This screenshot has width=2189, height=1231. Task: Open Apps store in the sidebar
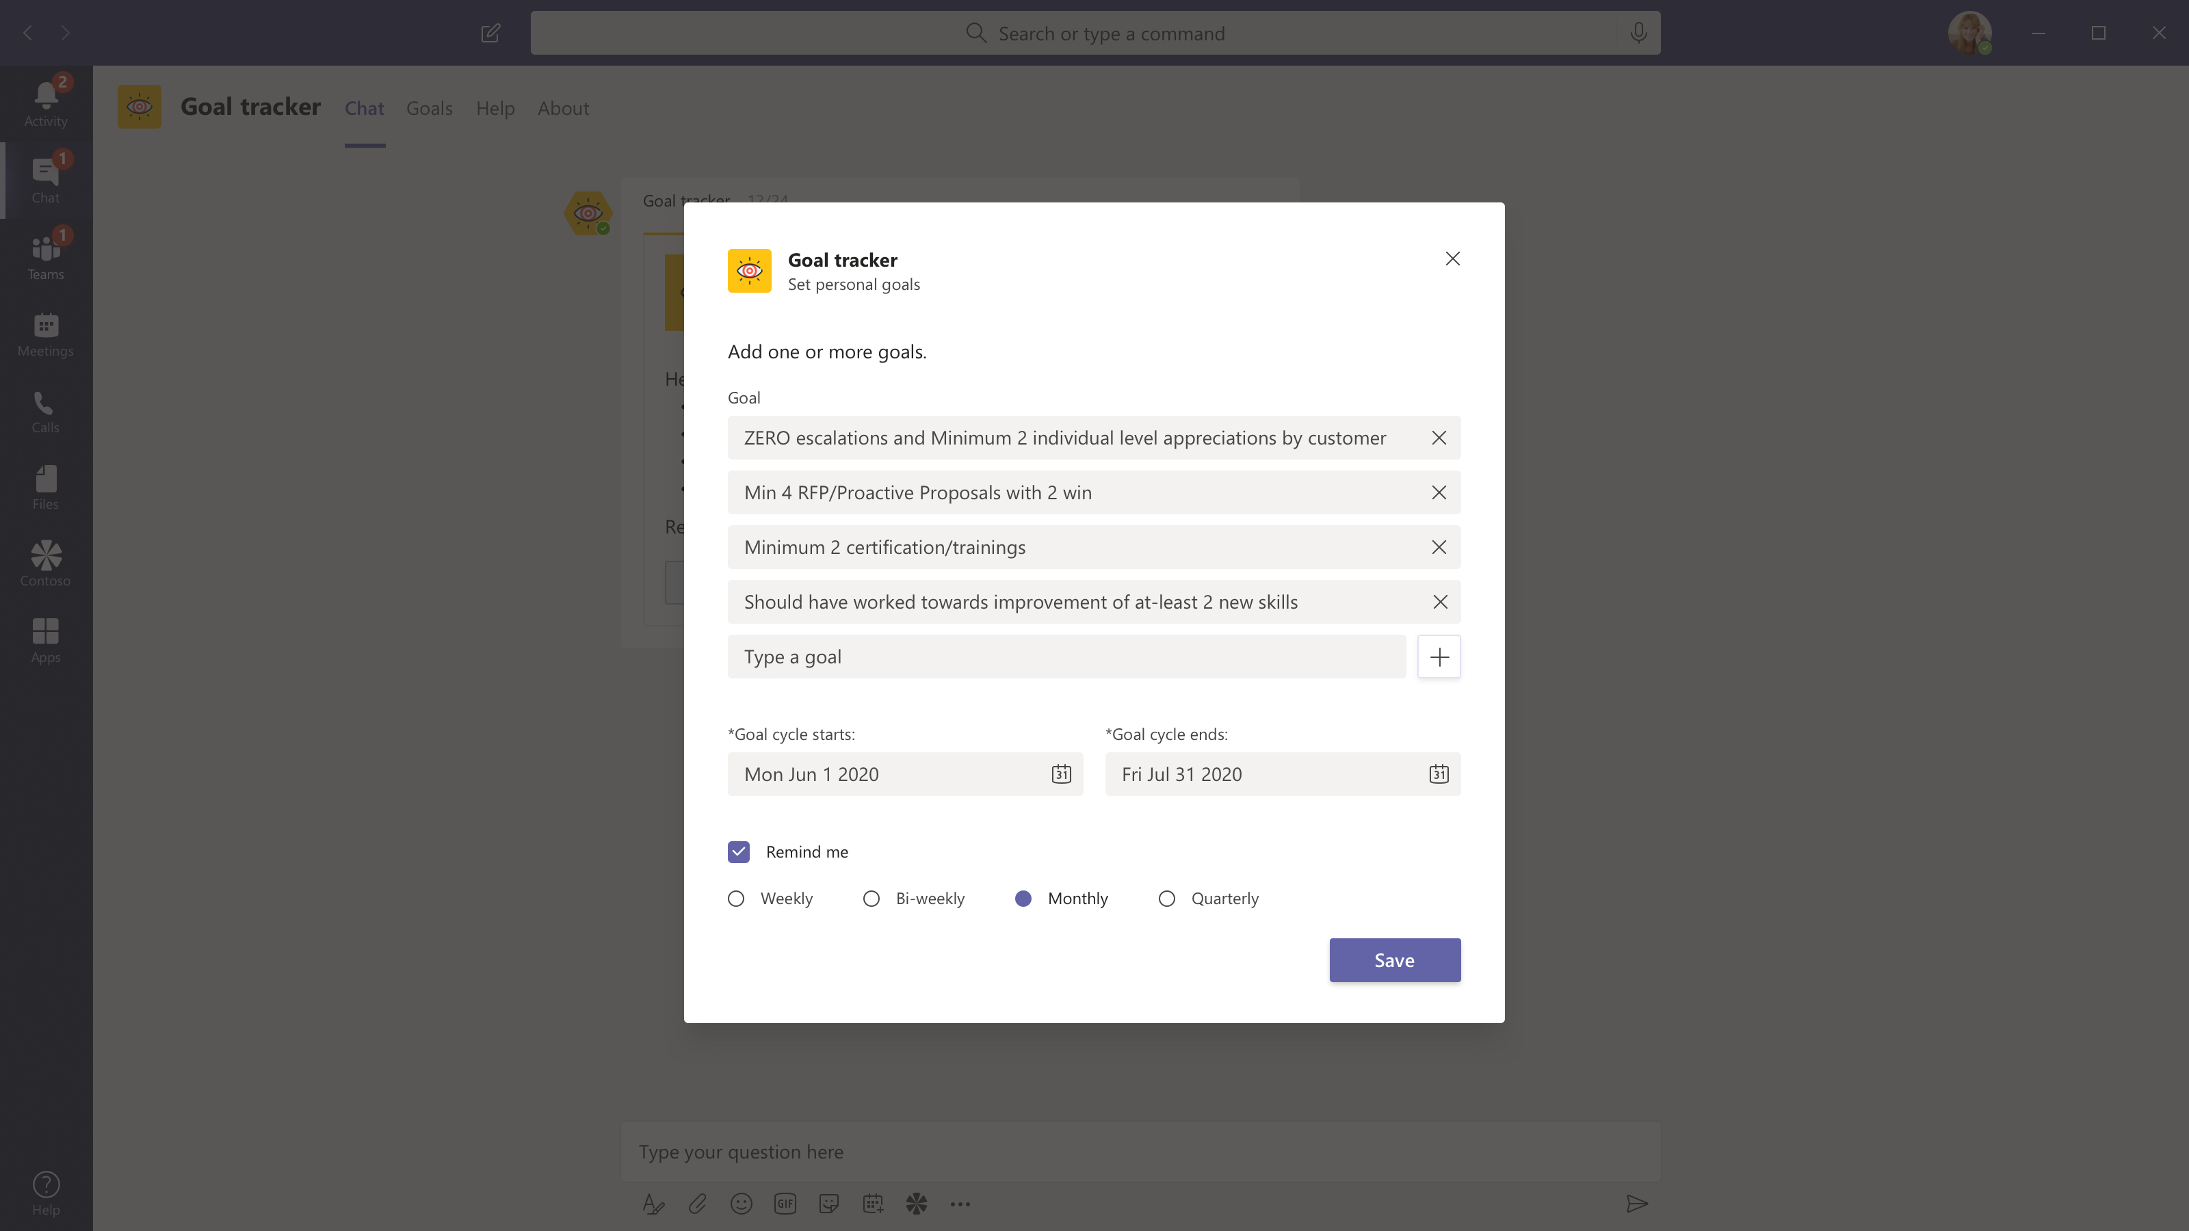(46, 639)
